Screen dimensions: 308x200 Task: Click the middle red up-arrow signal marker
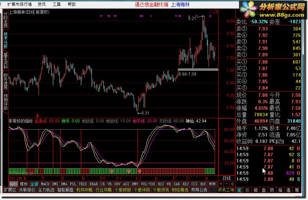point(129,171)
